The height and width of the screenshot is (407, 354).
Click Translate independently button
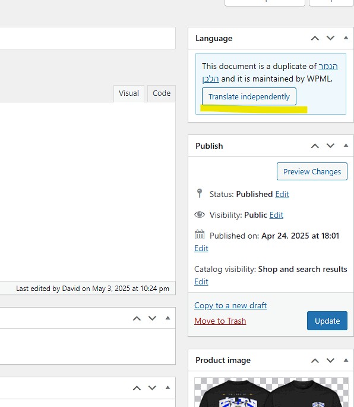pyautogui.click(x=249, y=96)
